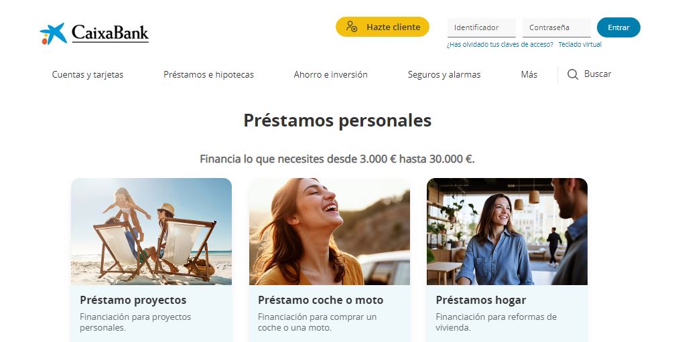674x342 pixels.
Task: Focus the Contraseña password field
Action: point(557,27)
